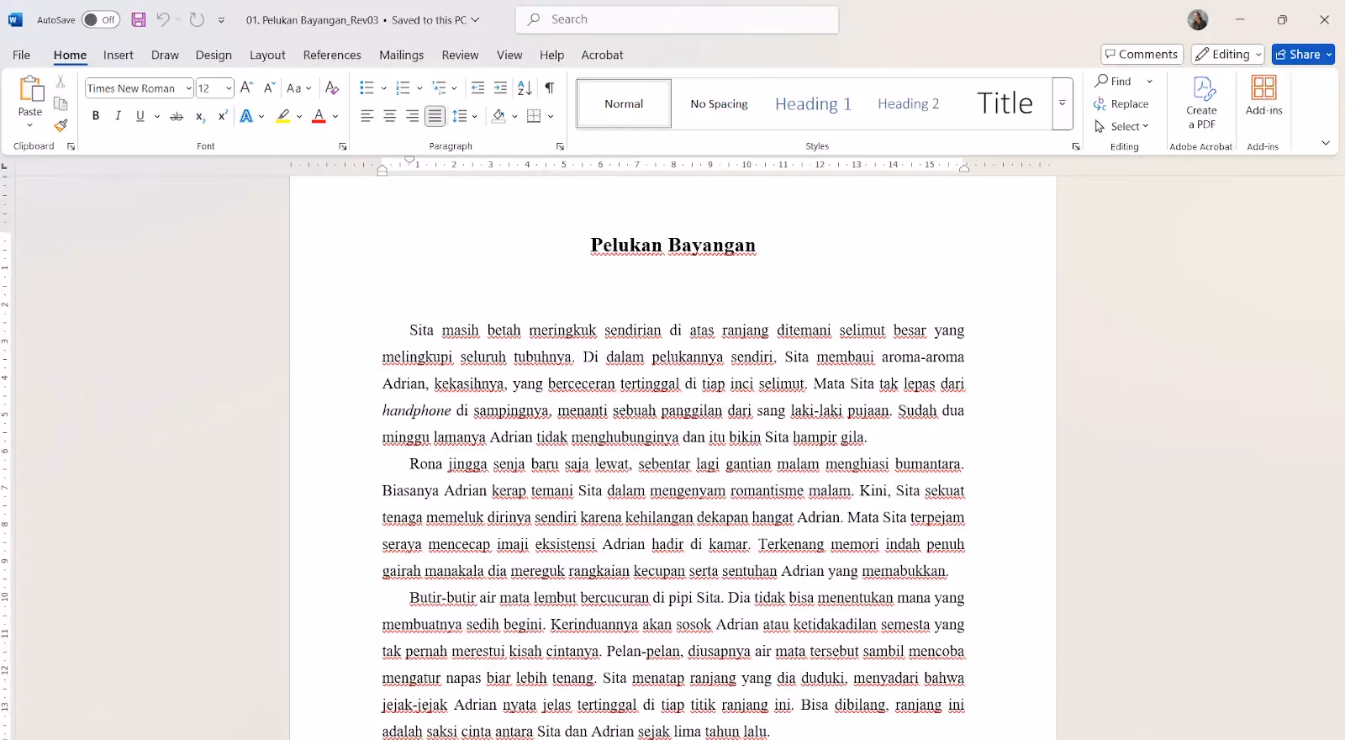1345x740 pixels.
Task: Turn on the AutoSave switch
Action: point(100,19)
